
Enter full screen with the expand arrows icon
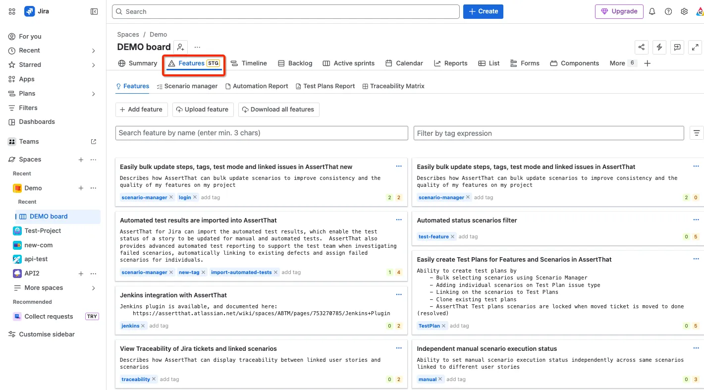[696, 47]
